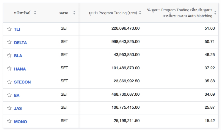Star the MONO row

pos(9,121)
